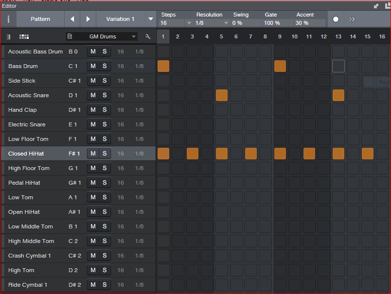The image size is (391, 294).
Task: Click the info 'i' icon in editor toolbar
Action: click(x=8, y=19)
